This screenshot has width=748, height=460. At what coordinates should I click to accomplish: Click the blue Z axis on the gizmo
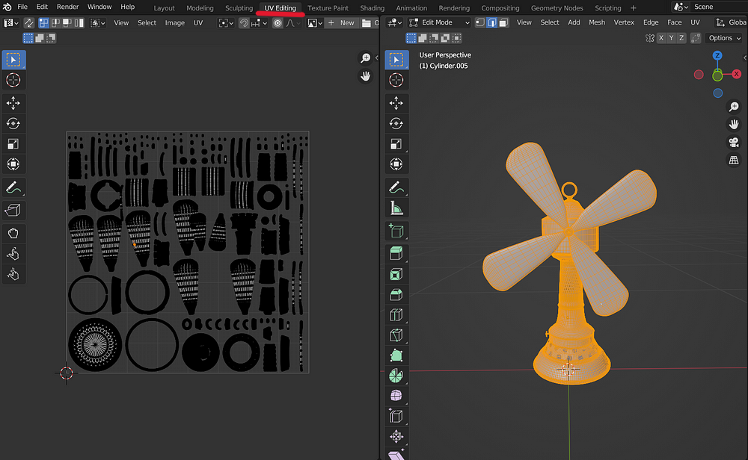click(717, 56)
